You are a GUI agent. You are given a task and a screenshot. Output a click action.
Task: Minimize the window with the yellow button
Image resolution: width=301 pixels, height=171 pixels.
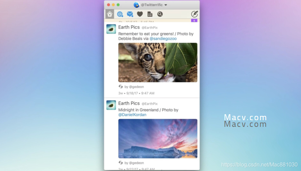click(113, 5)
